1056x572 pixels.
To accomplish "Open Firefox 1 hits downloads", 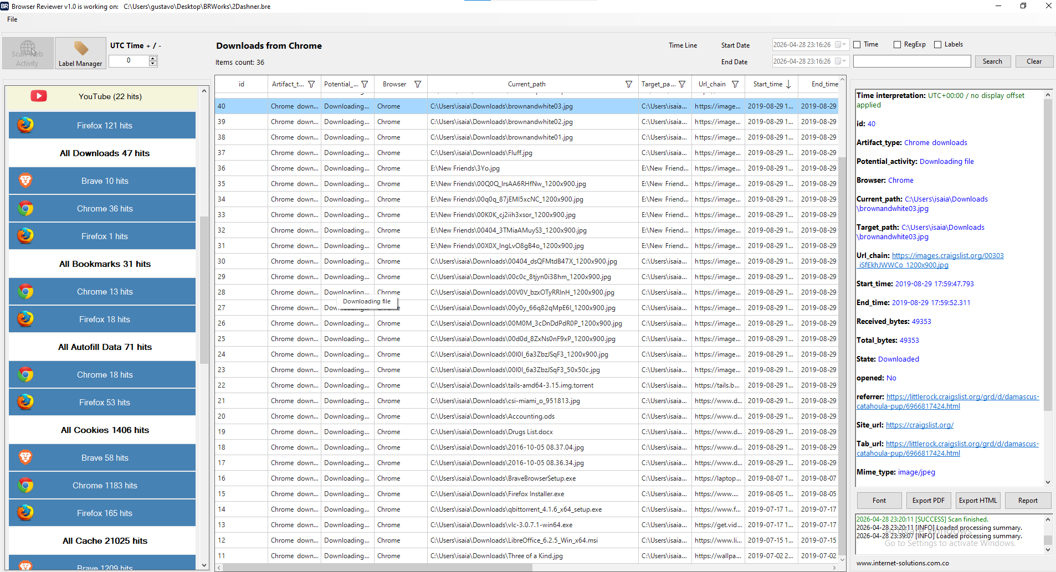I will click(102, 236).
